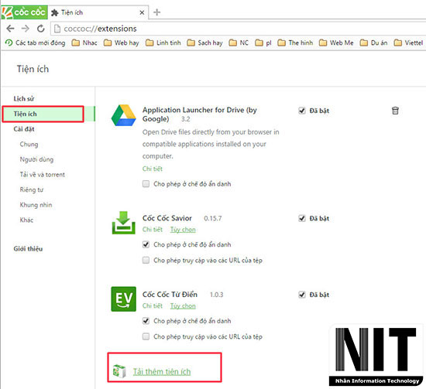Open the pl bookmark folder
426x389 pixels.
click(263, 43)
